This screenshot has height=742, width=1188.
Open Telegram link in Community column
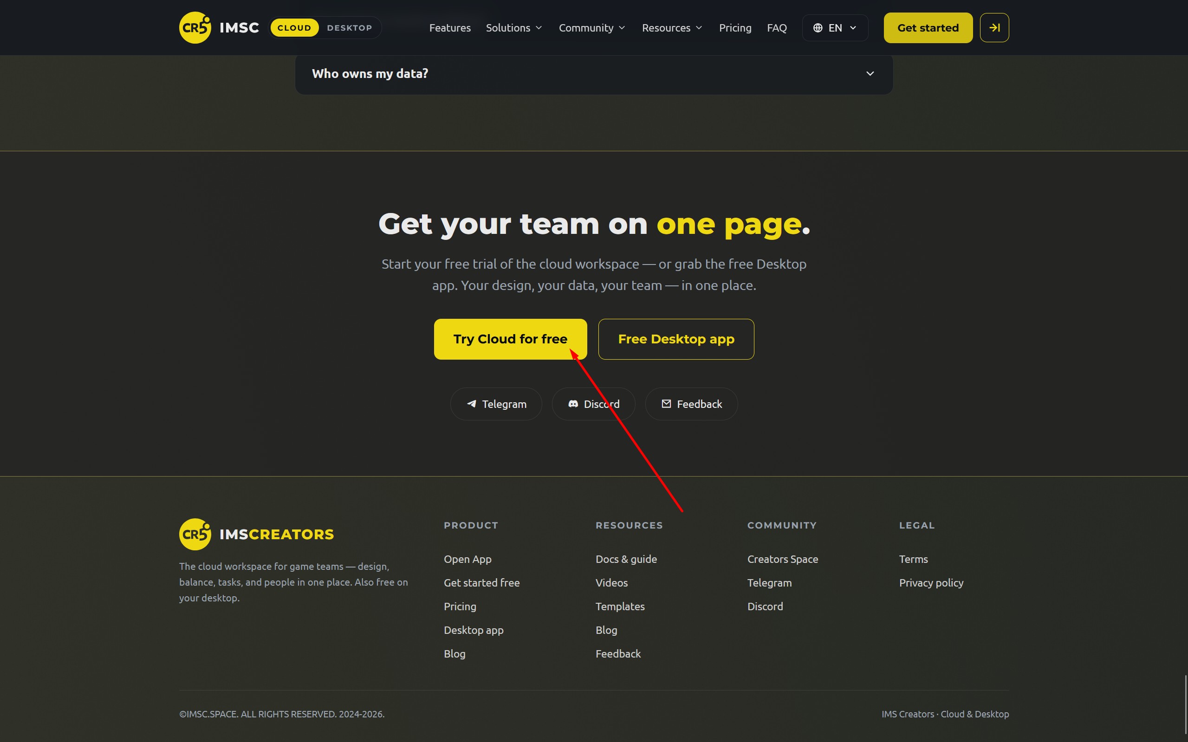(769, 582)
